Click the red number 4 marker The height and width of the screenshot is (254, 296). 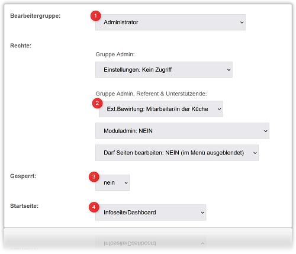point(94,207)
